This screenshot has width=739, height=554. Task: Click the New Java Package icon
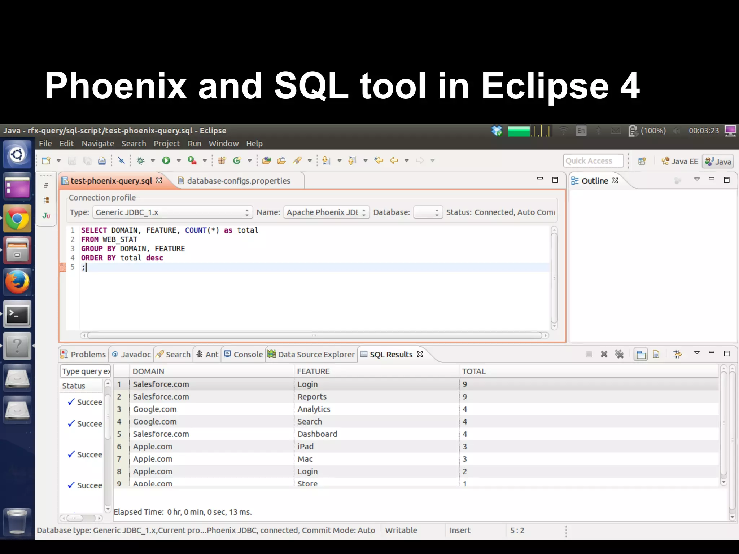[222, 161]
